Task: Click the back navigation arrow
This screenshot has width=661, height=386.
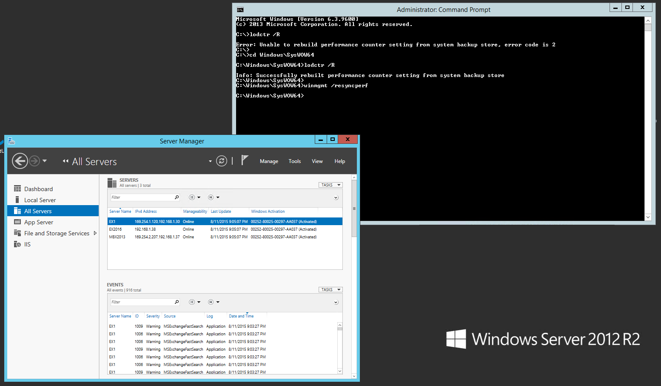Action: point(20,160)
